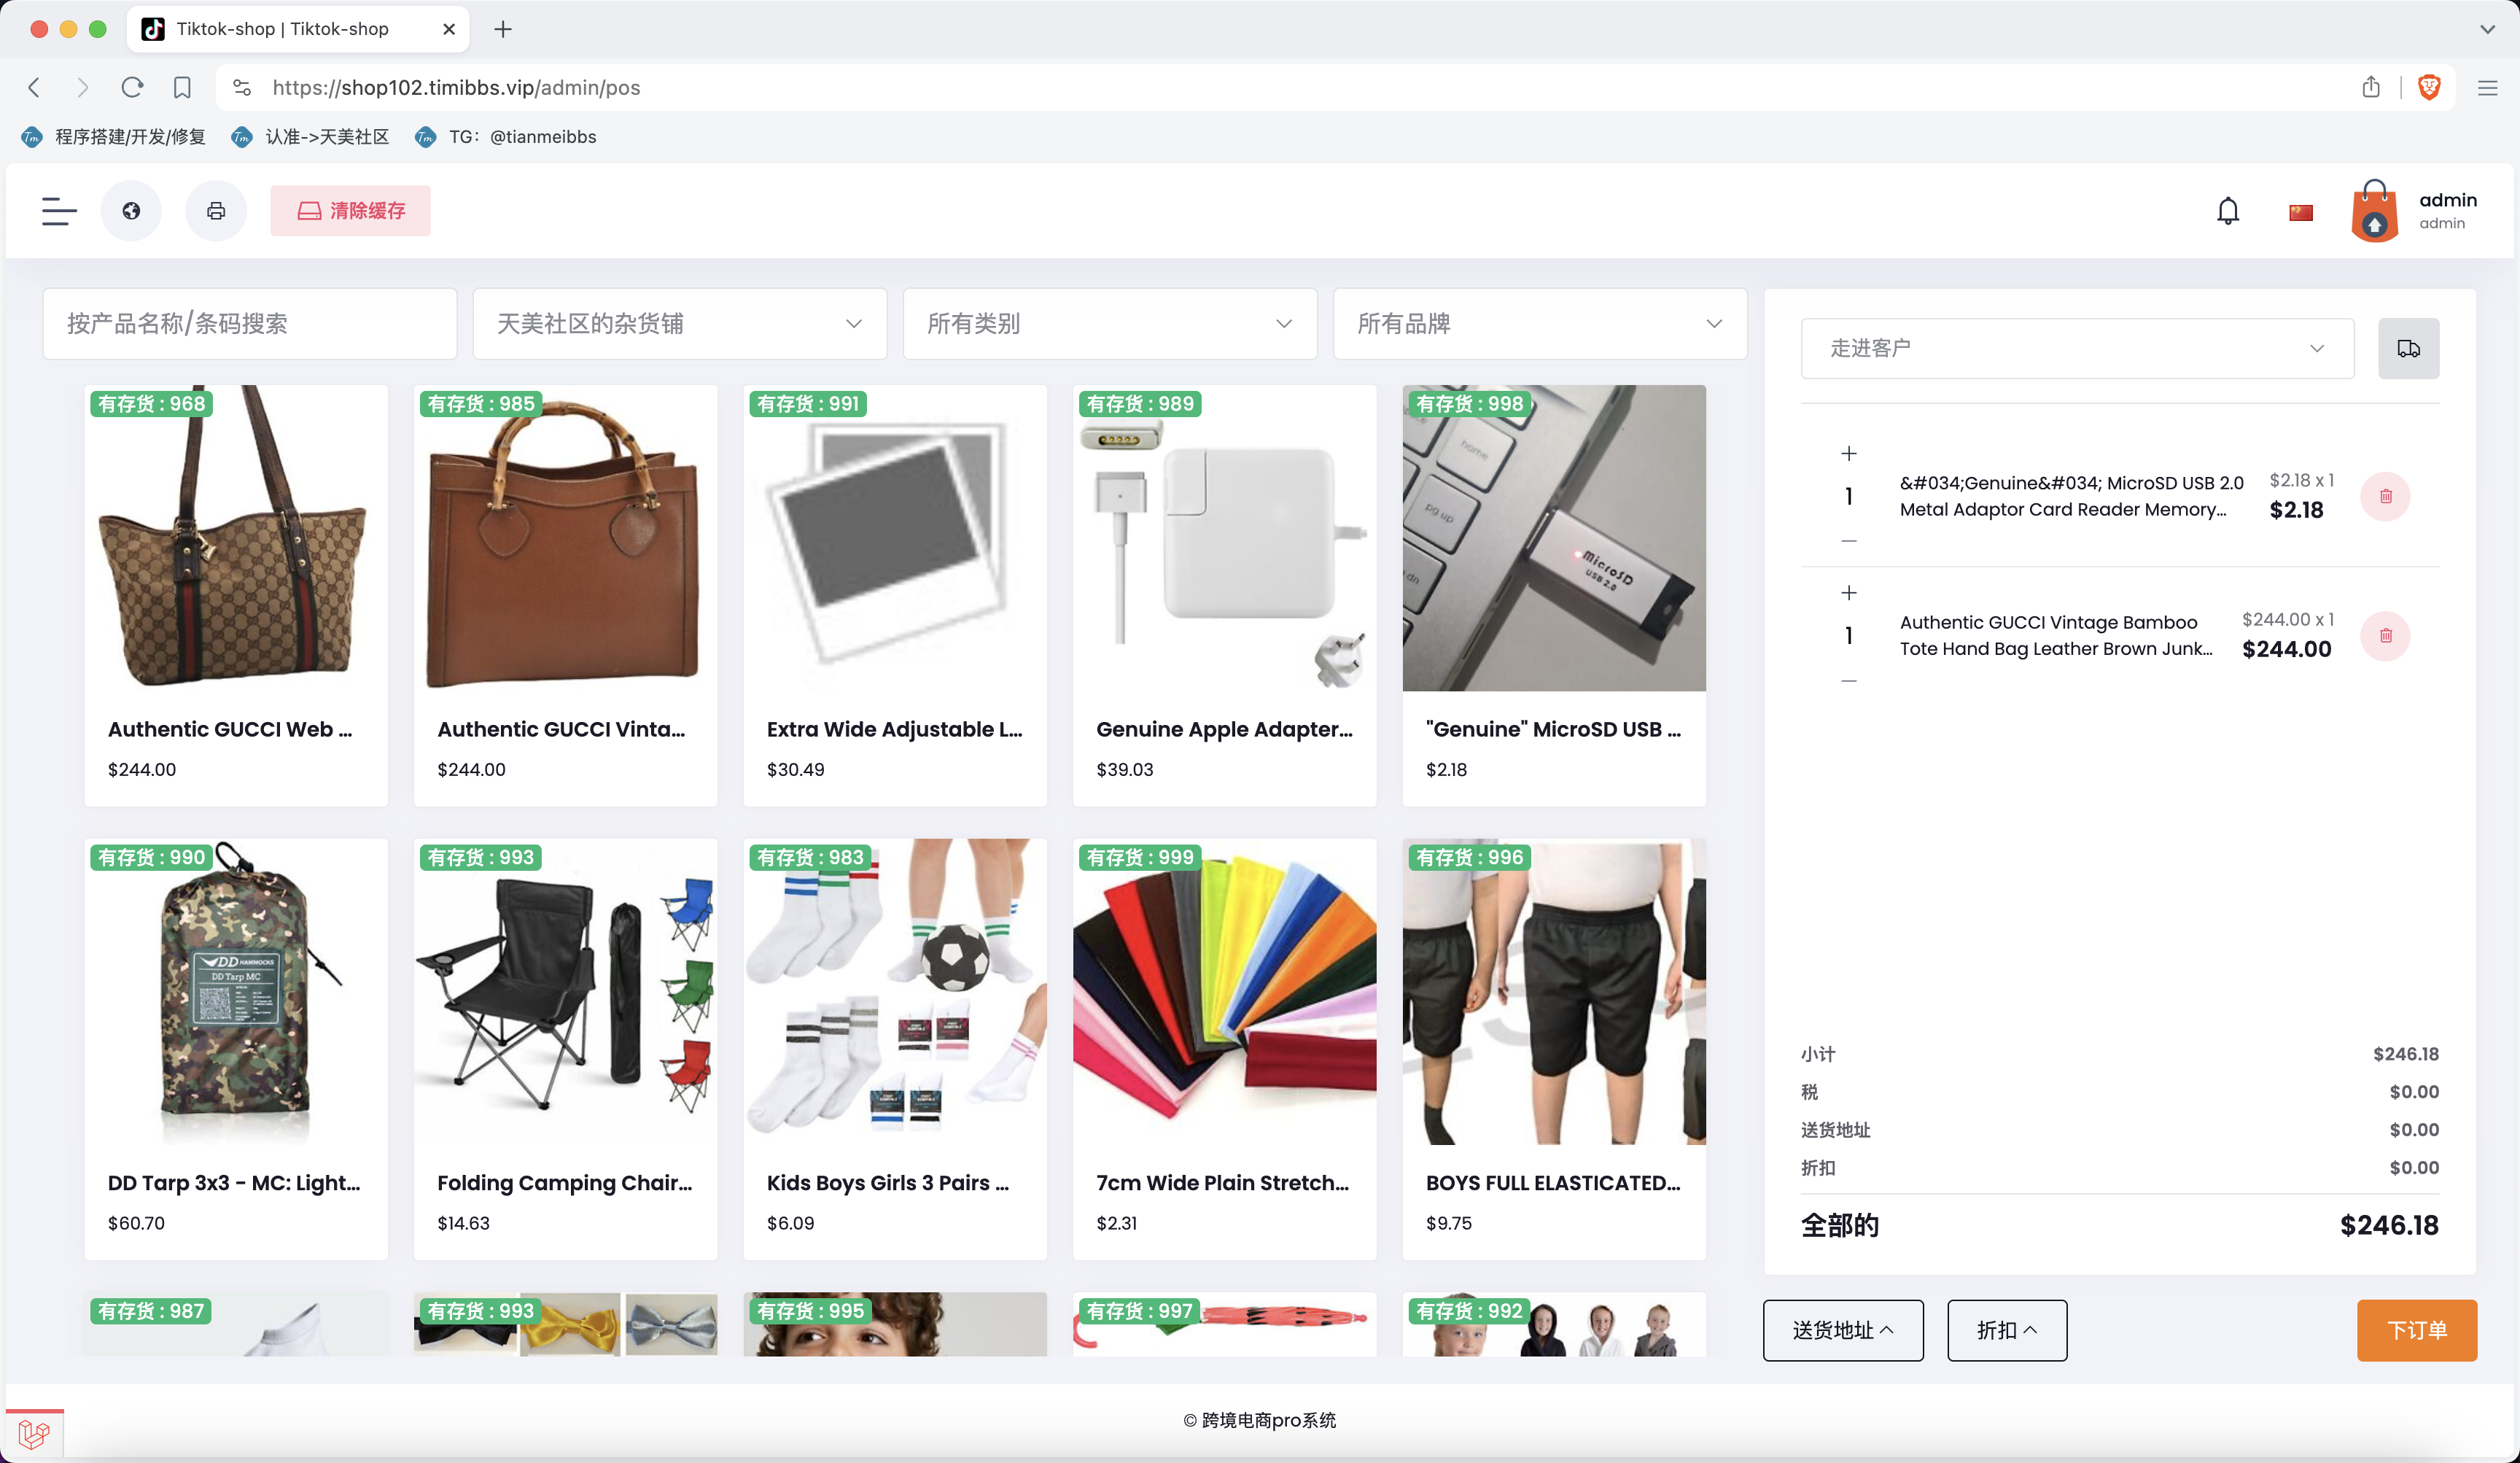Open 认准->天美社区 bookmark
The width and height of the screenshot is (2520, 1463).
(x=310, y=137)
